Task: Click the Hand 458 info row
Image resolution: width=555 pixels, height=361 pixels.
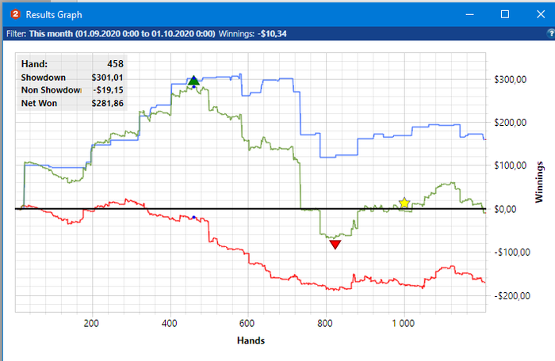Action: click(x=72, y=64)
